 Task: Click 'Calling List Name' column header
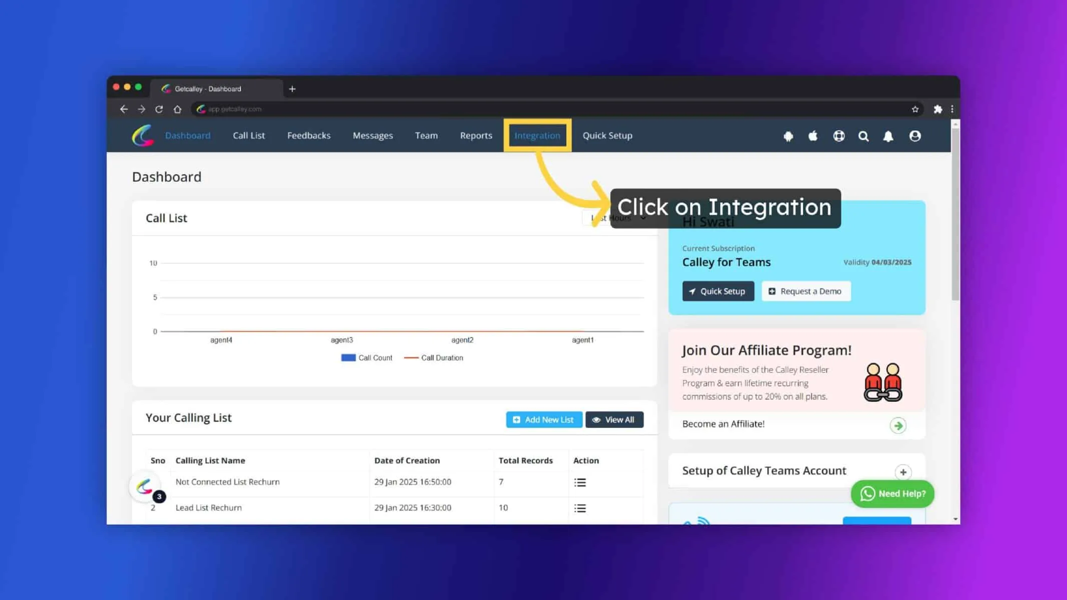pyautogui.click(x=210, y=460)
